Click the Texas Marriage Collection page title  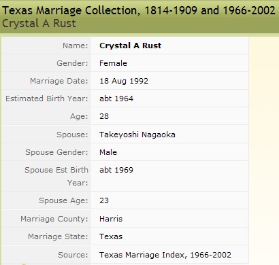pos(138,11)
